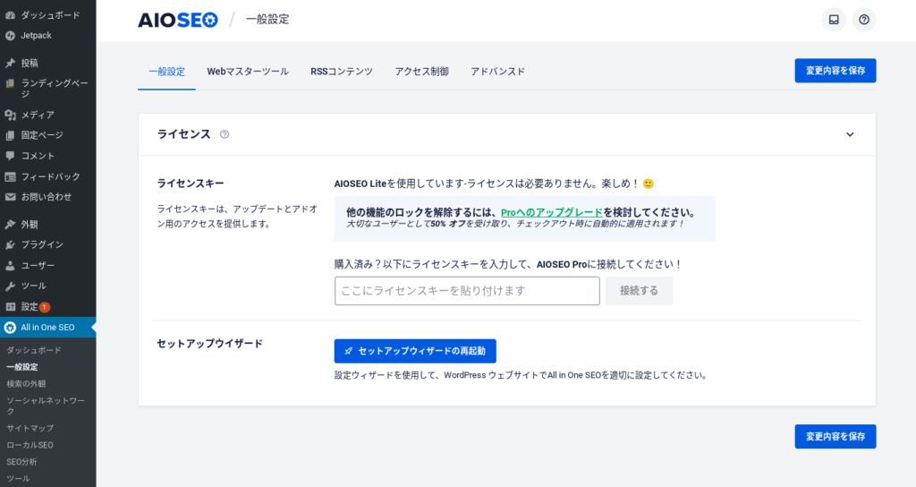Go to the アドバンスド tab
This screenshot has height=487, width=916.
(x=497, y=72)
